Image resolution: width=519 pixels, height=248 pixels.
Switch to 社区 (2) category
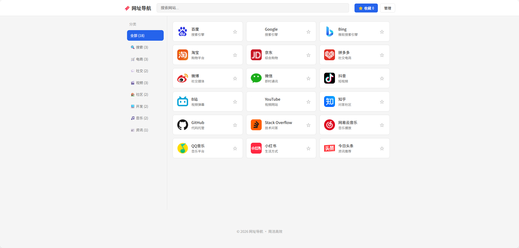coord(145,94)
